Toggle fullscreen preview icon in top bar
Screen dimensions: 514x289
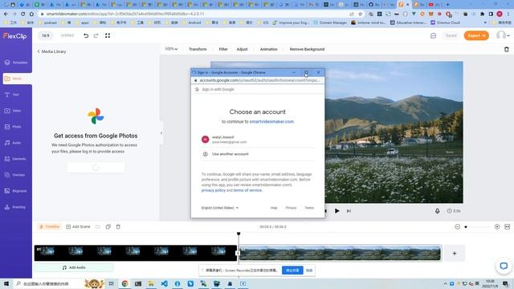108,35
